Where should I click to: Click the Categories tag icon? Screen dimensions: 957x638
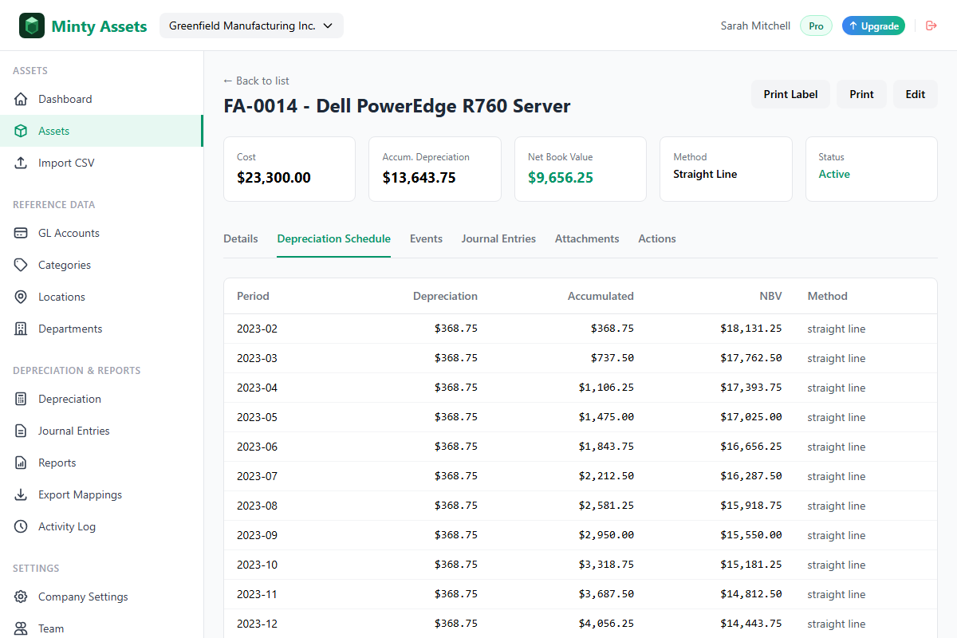point(22,265)
